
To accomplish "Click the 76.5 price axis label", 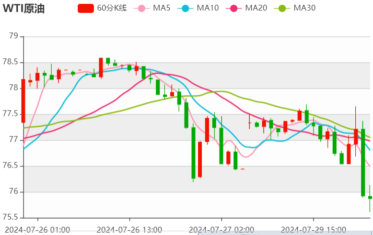I will (x=10, y=166).
